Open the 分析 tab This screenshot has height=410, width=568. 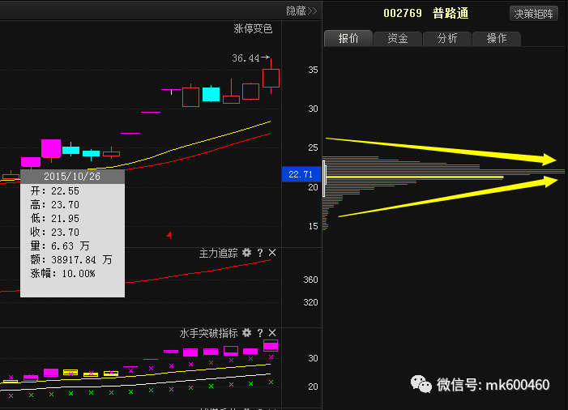point(446,38)
